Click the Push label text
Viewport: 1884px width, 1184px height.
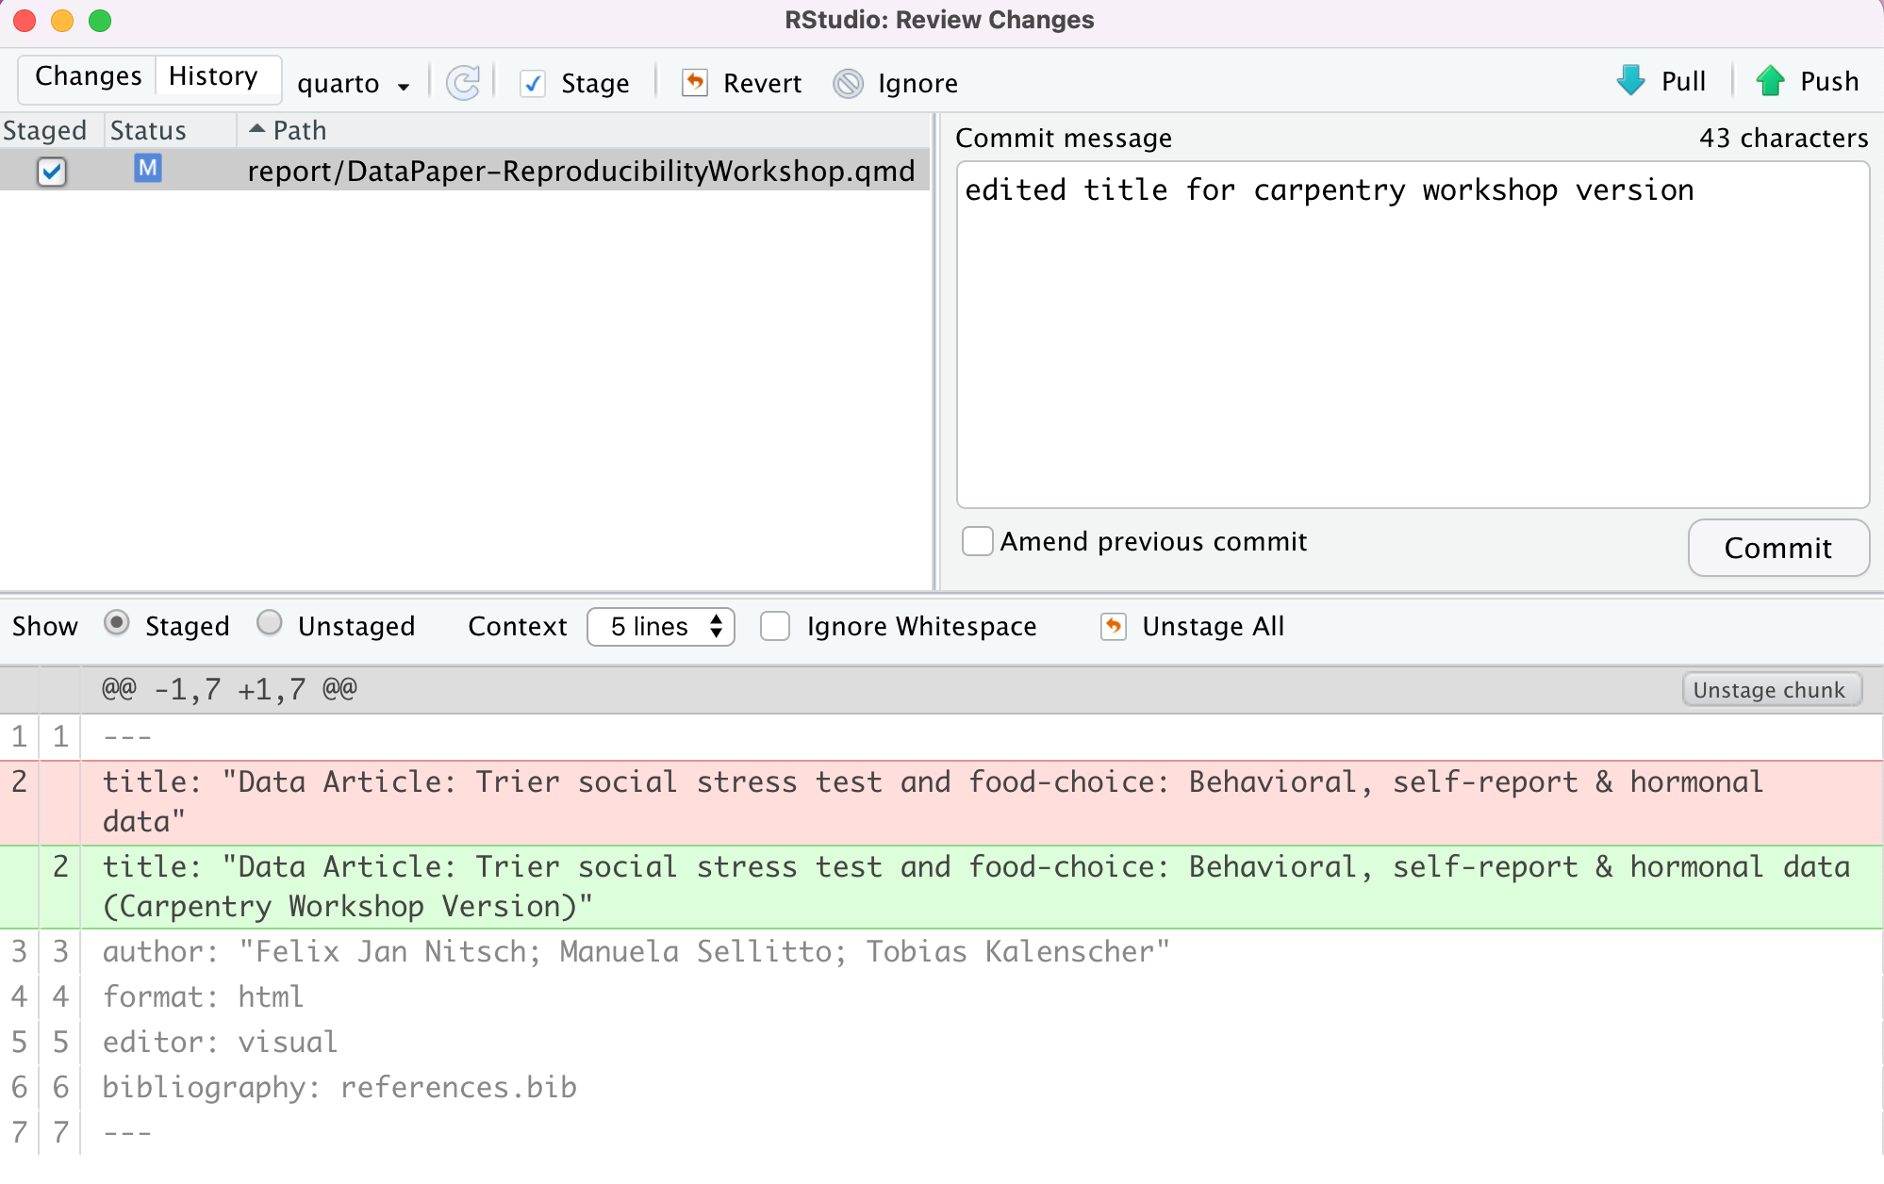[1829, 81]
